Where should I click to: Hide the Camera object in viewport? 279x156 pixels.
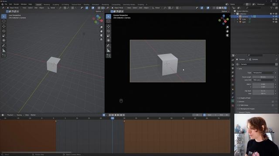pos(273,16)
